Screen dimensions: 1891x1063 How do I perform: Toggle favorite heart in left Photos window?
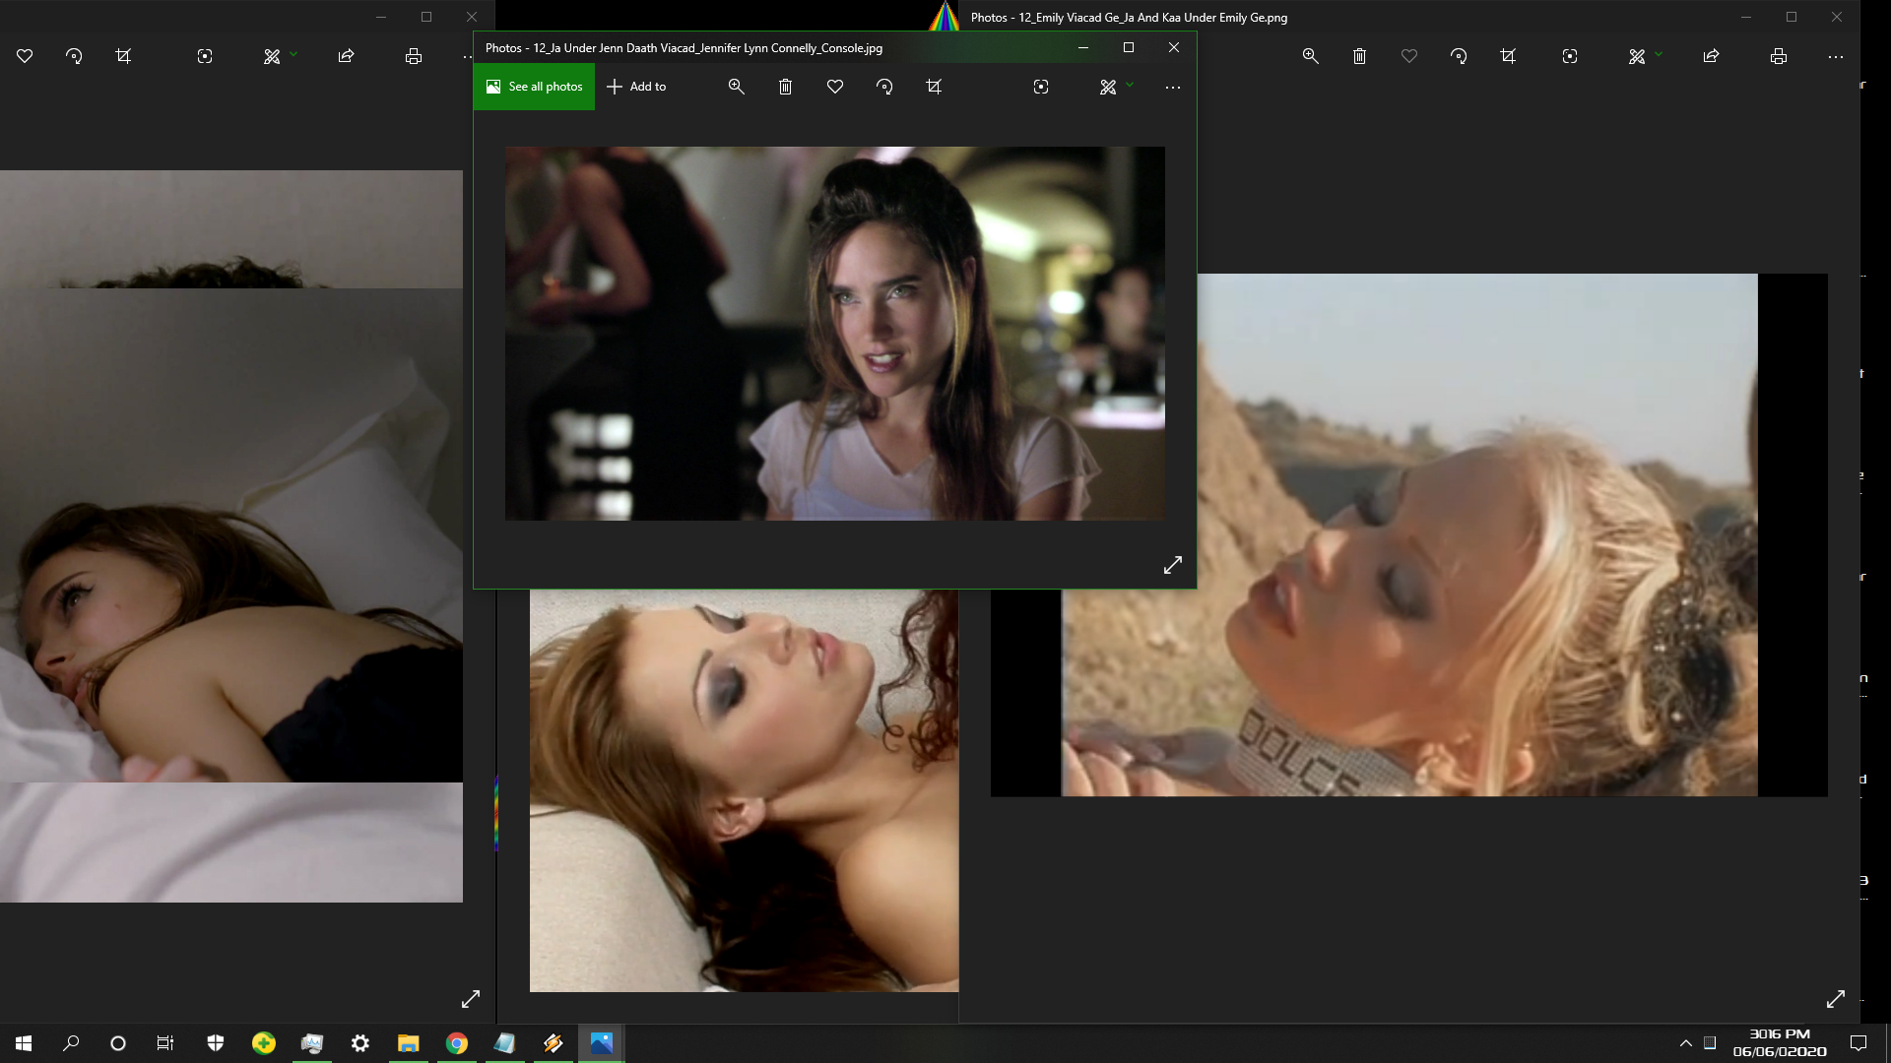pos(25,56)
